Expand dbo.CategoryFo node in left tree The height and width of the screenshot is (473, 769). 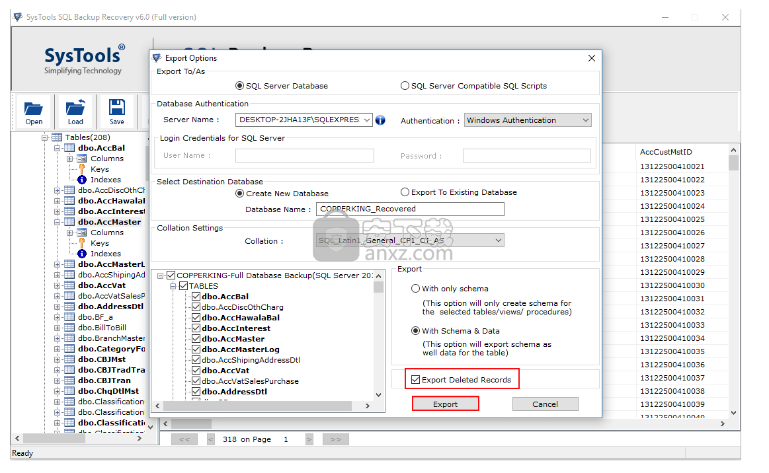click(x=57, y=349)
